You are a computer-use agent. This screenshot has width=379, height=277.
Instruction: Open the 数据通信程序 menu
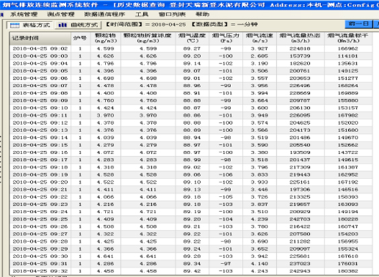105,14
